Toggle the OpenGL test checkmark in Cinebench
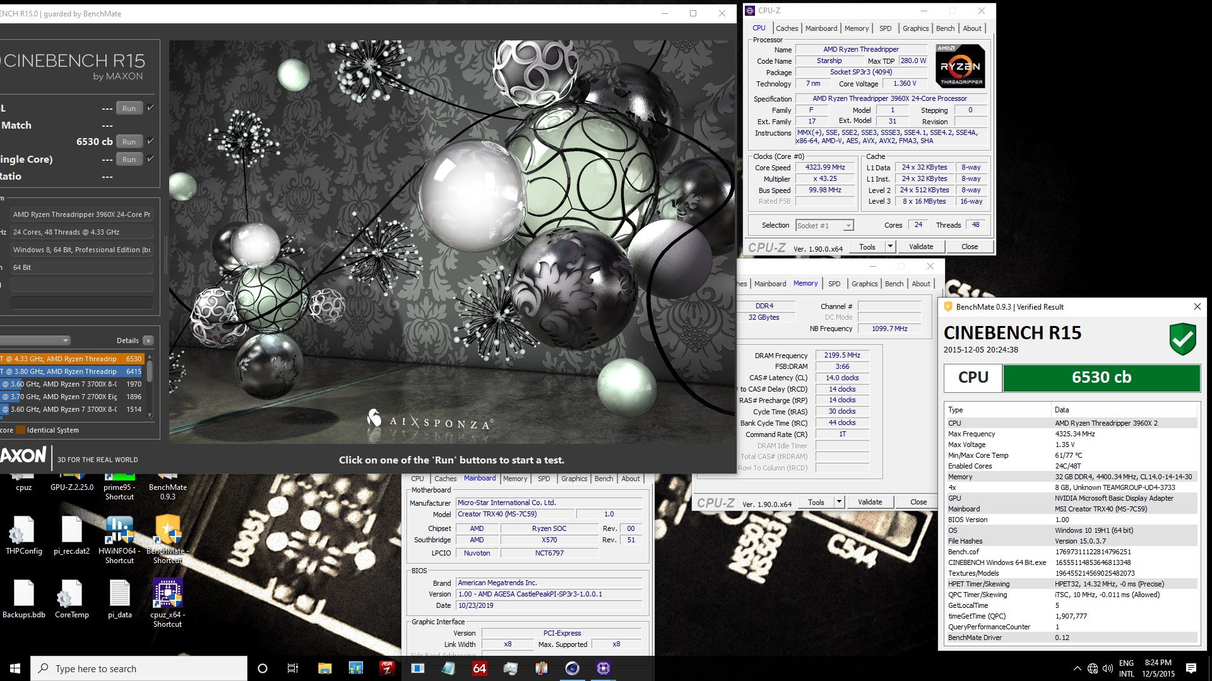 150,108
